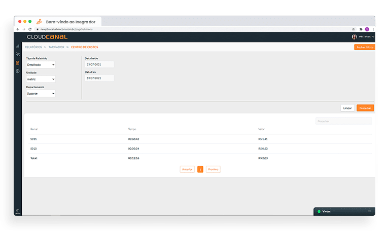Click the Total row label

[x=34, y=158]
